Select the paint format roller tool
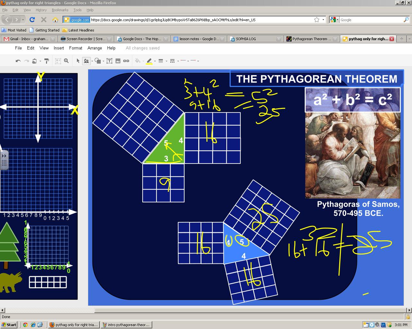 [46, 61]
